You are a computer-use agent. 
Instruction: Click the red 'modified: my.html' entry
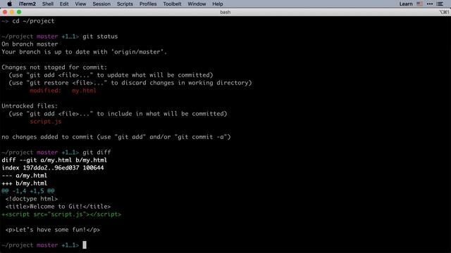(63, 91)
